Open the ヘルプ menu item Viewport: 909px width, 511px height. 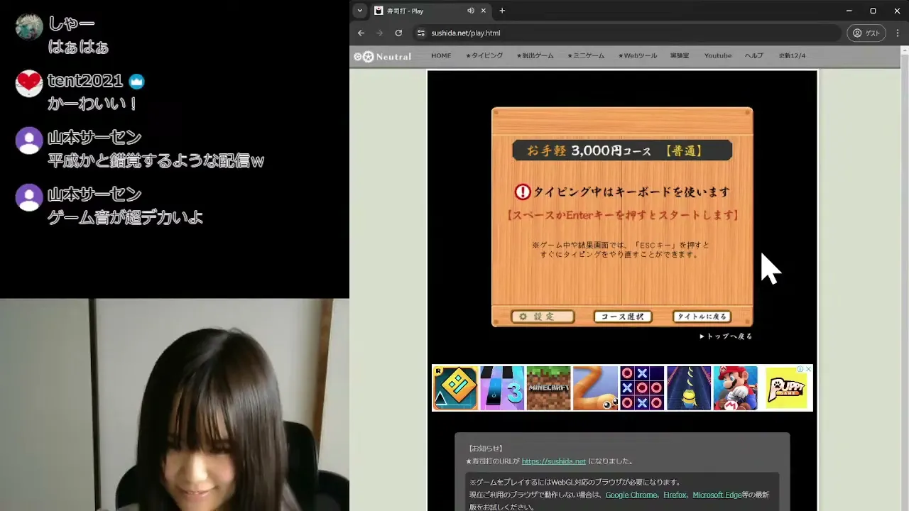coord(754,55)
